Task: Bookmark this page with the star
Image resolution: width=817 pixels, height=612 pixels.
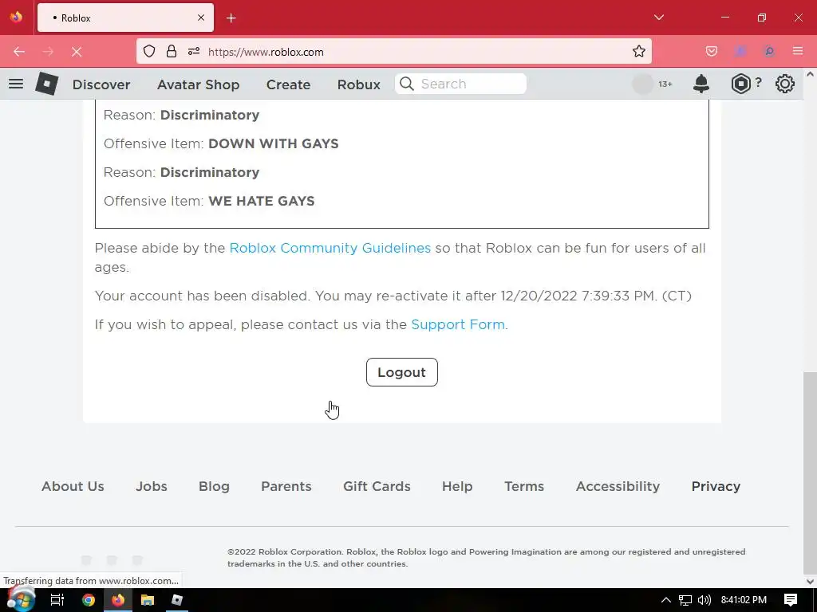Action: pos(639,52)
